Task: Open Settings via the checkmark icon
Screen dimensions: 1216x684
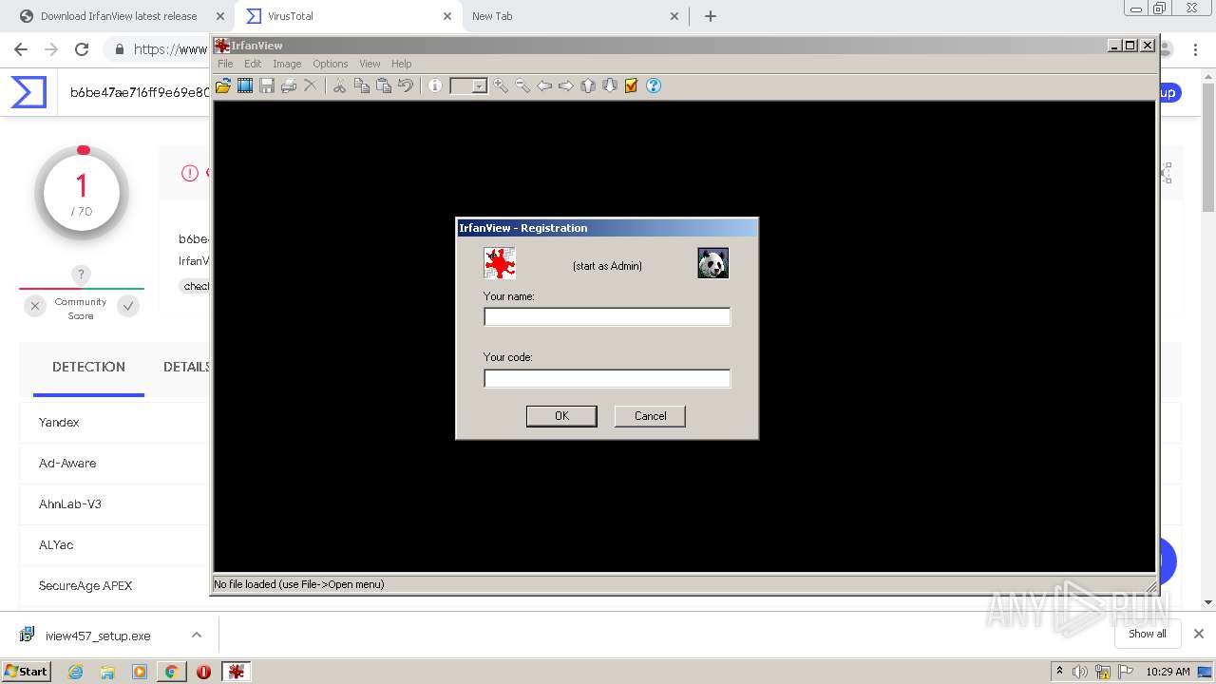Action: [631, 85]
